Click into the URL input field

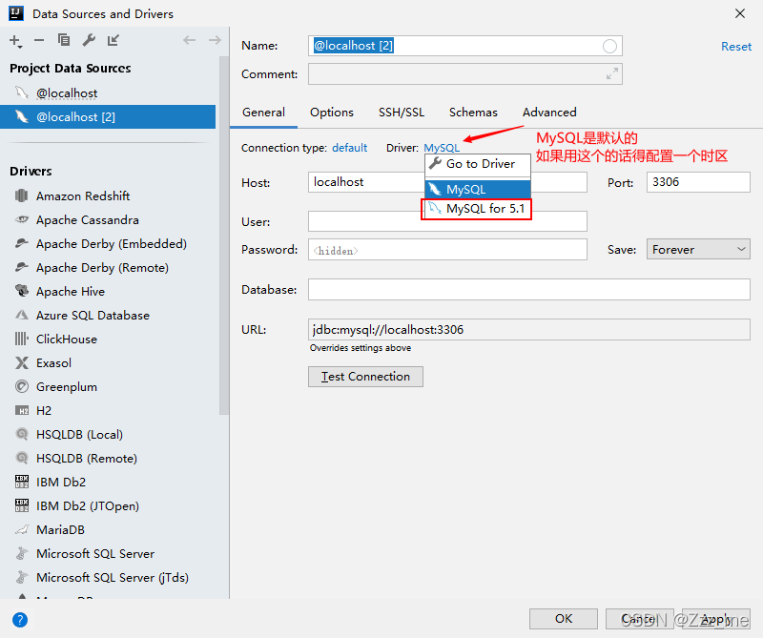(x=529, y=329)
